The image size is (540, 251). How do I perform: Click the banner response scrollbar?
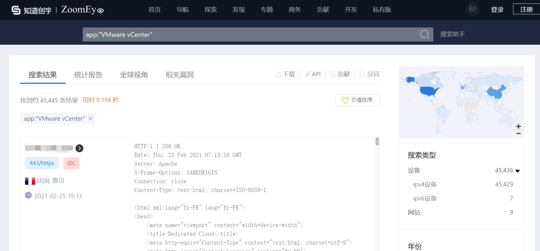(x=377, y=141)
